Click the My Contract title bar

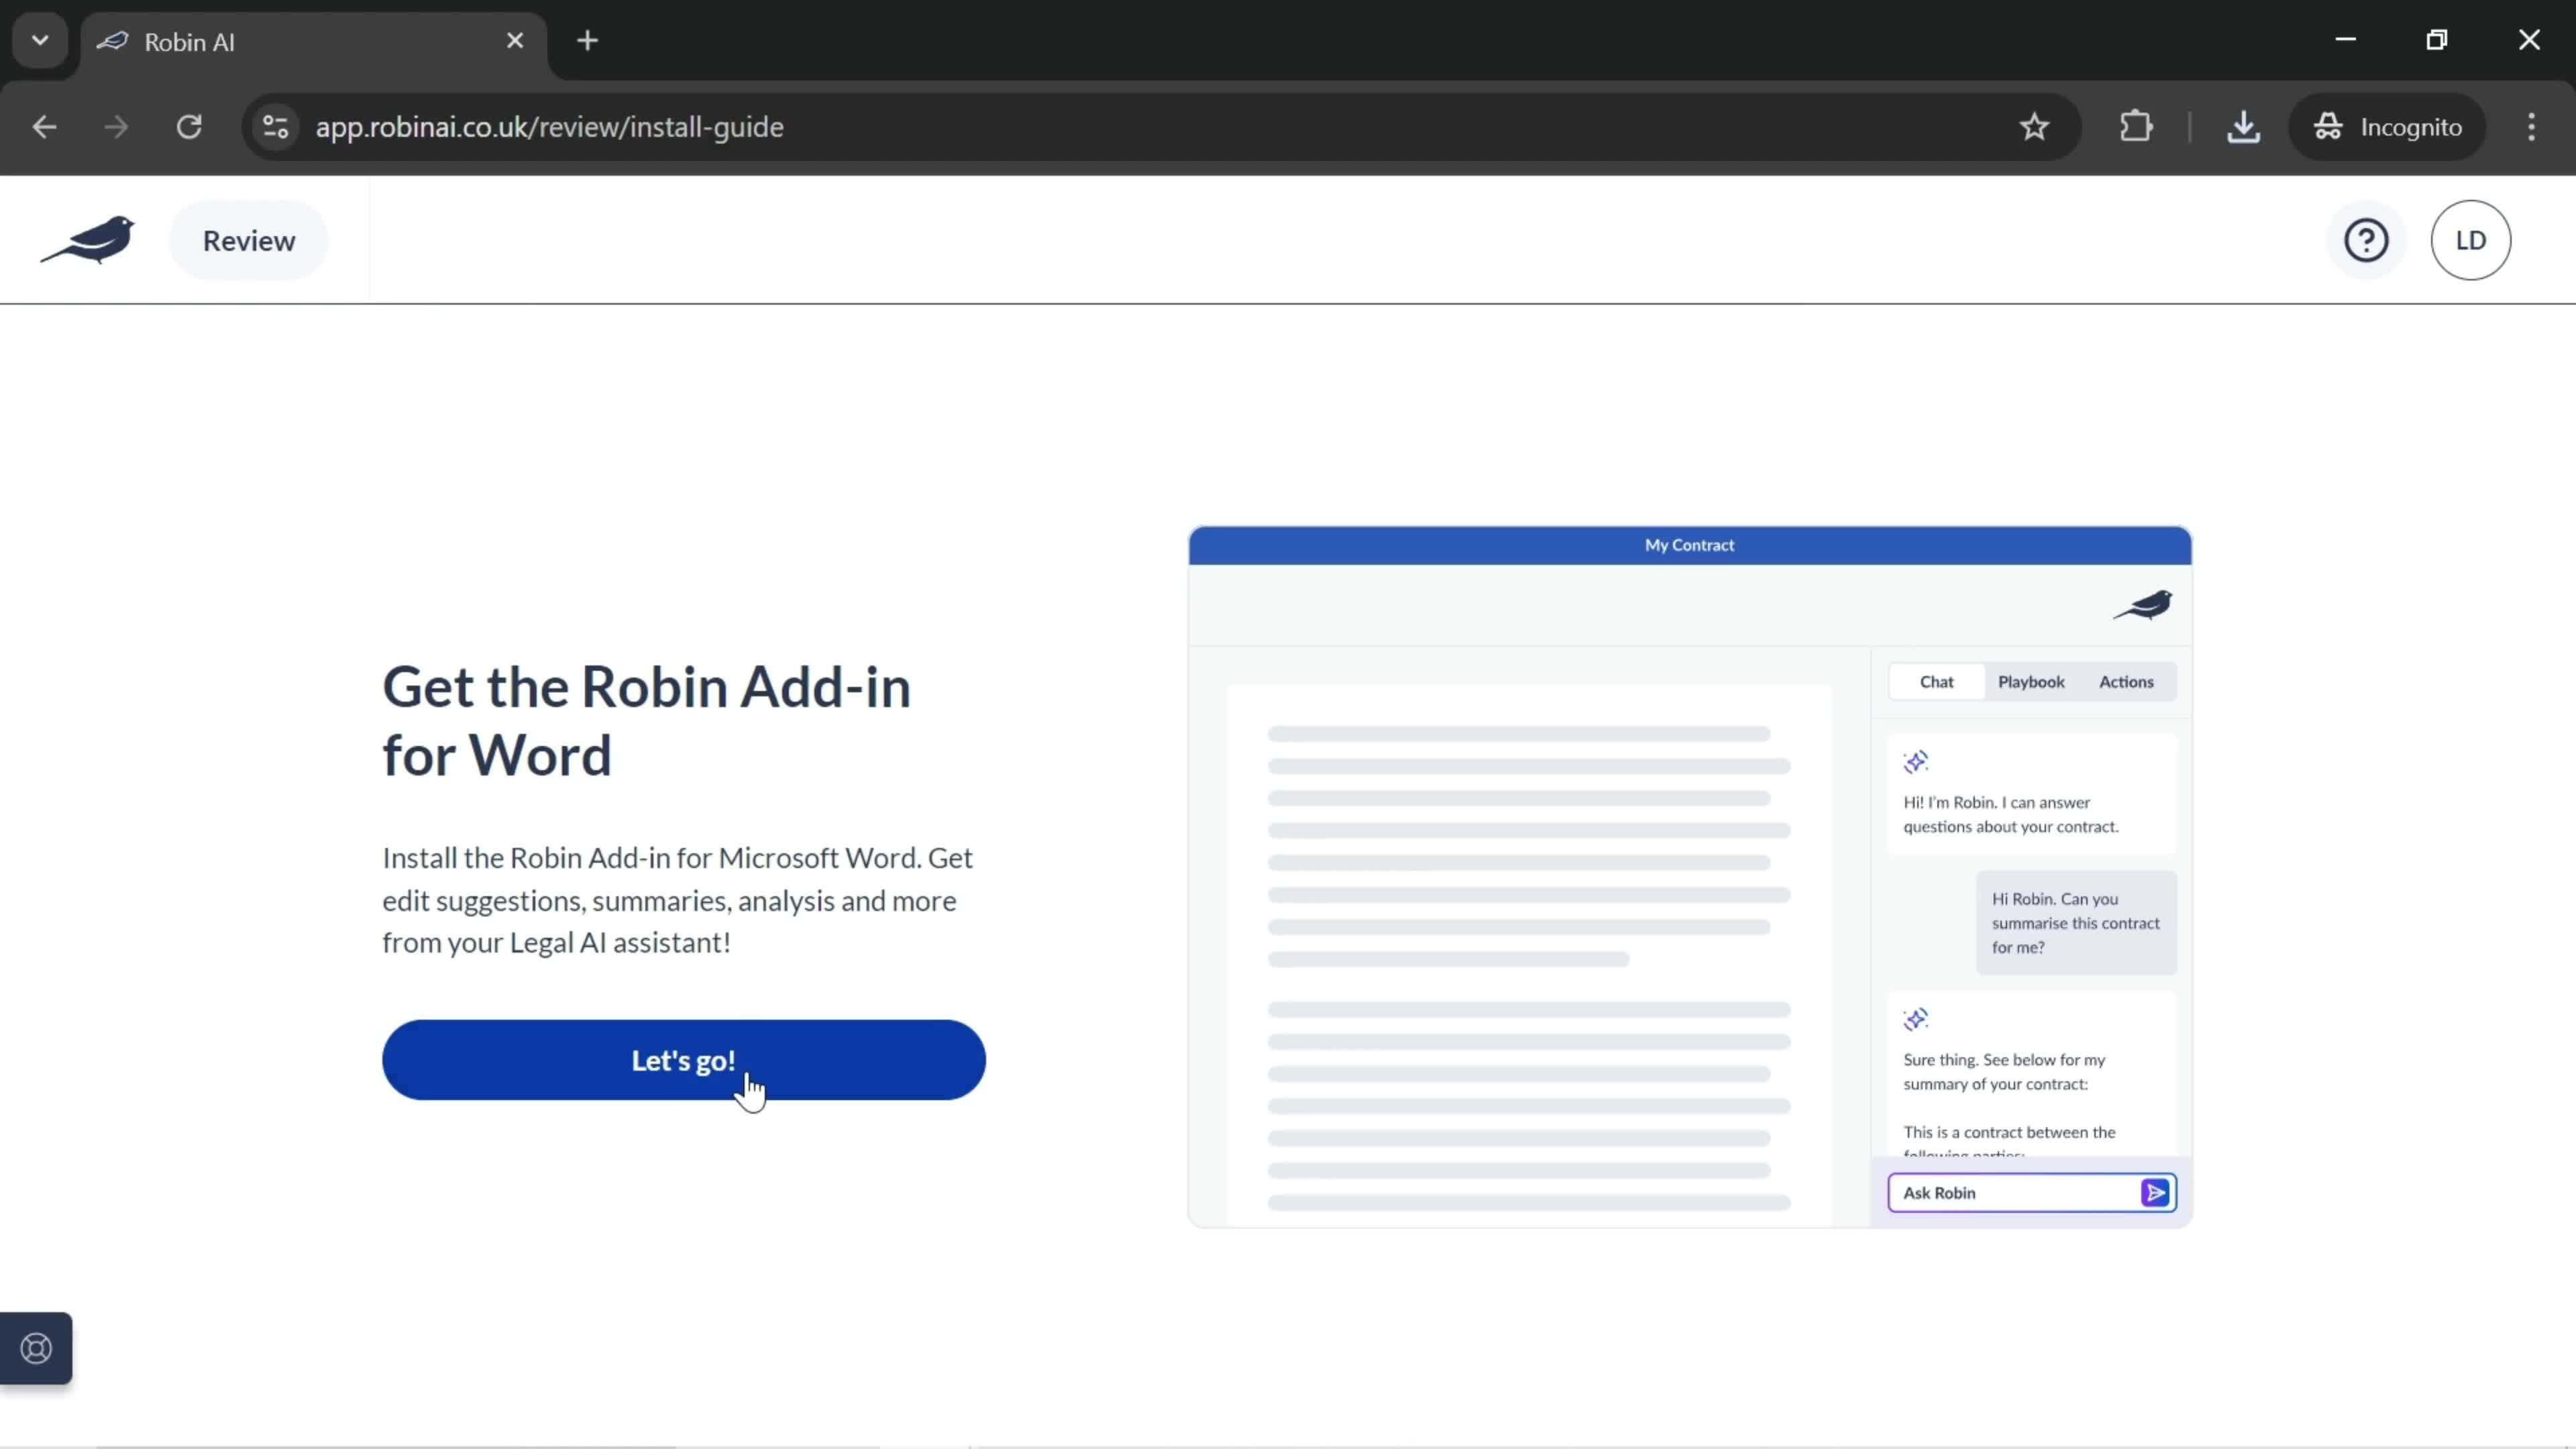pos(1689,545)
